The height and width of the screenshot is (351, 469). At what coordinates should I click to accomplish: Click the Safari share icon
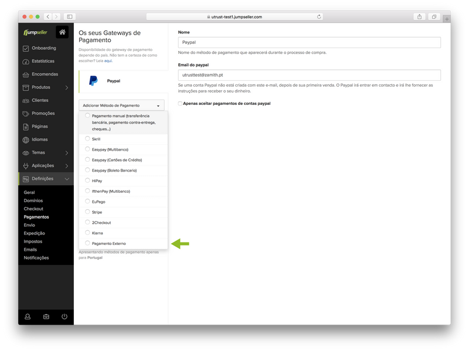[419, 17]
